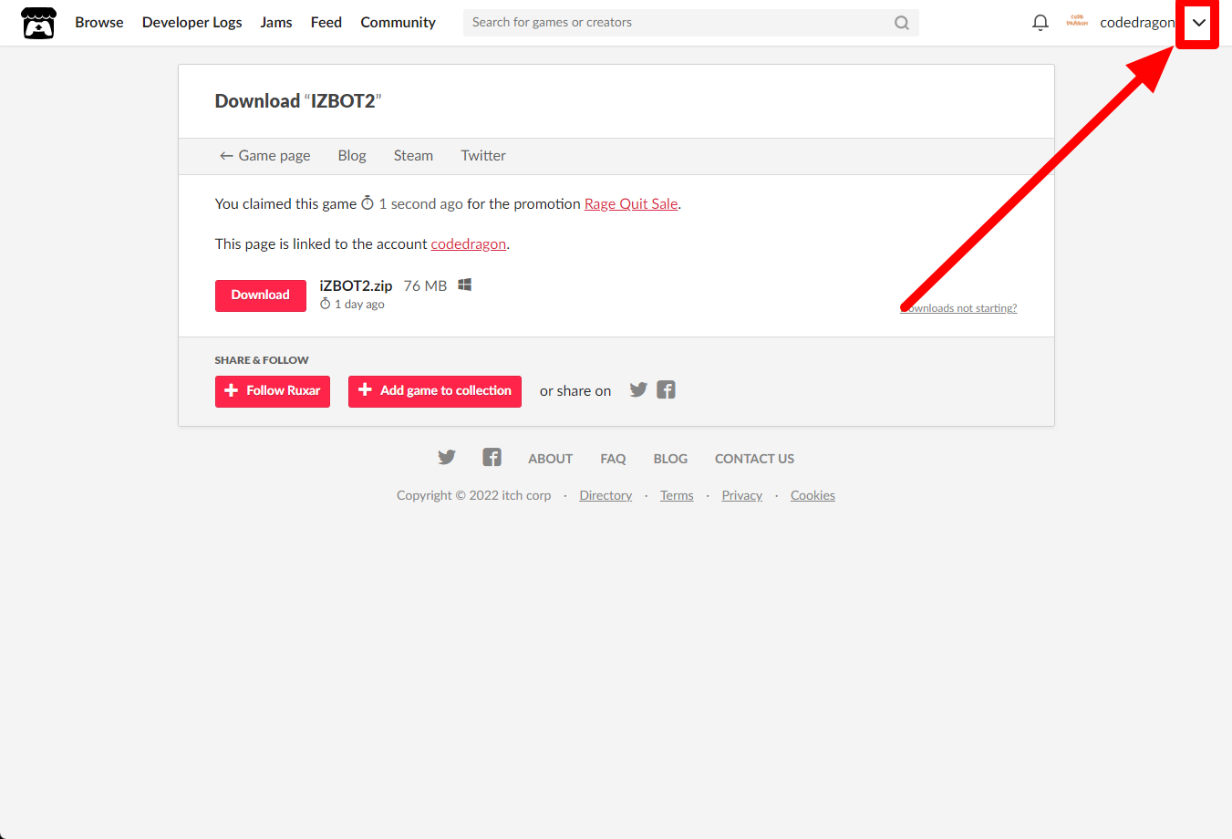The image size is (1232, 839).
Task: Open the Directory footer link
Action: click(x=606, y=496)
